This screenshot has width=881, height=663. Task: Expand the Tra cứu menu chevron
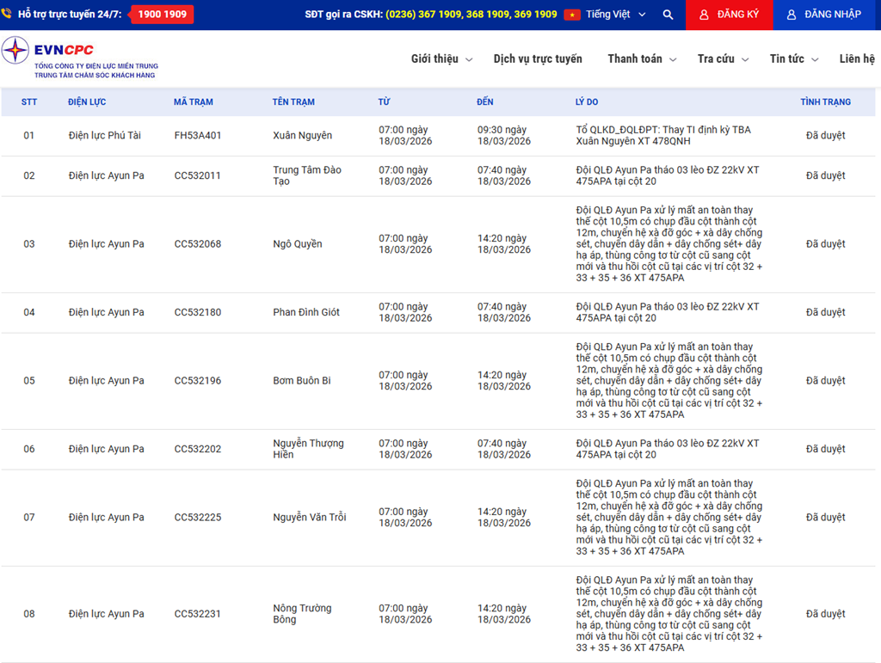click(745, 59)
